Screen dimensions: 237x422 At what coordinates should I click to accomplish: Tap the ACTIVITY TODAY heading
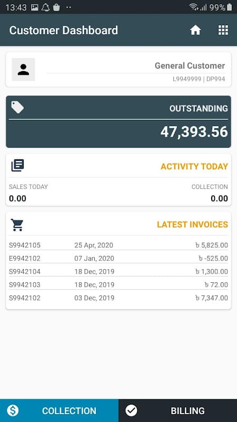pos(194,167)
